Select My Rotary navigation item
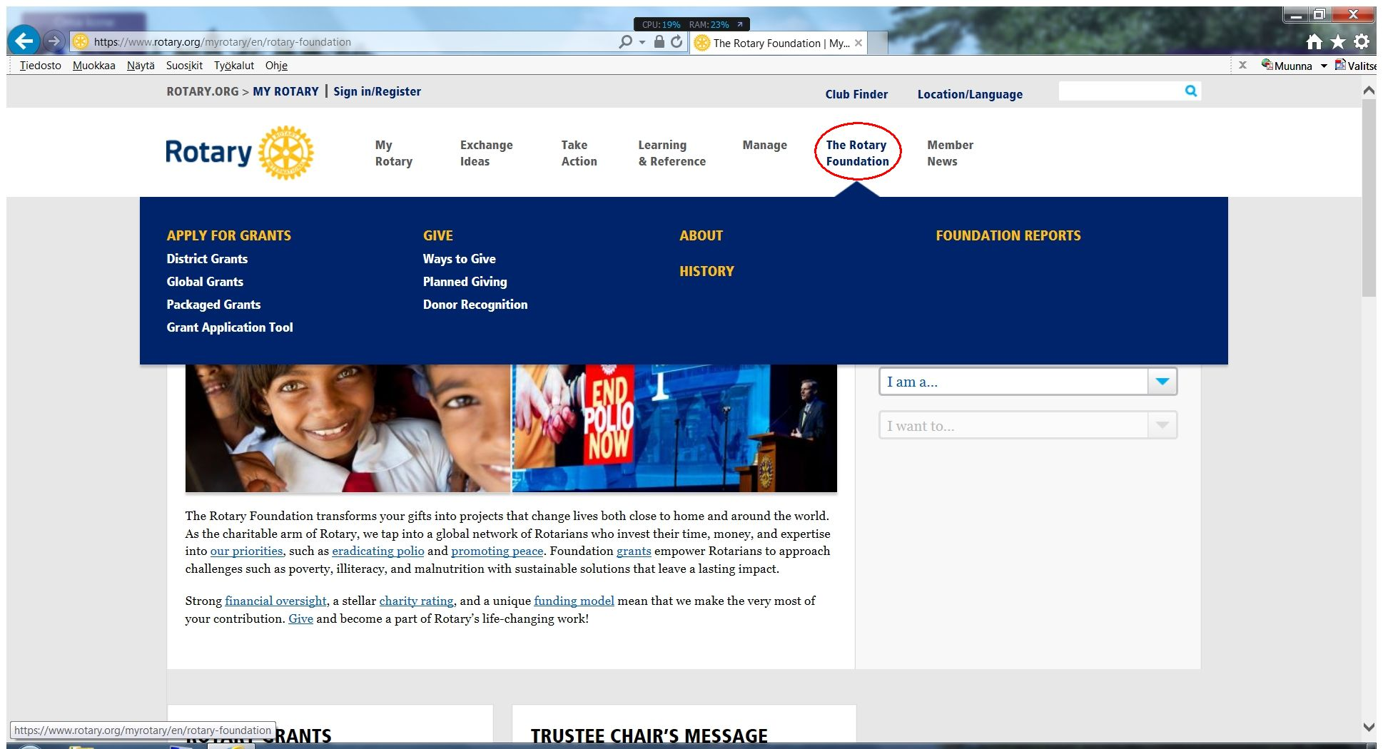 (x=393, y=153)
